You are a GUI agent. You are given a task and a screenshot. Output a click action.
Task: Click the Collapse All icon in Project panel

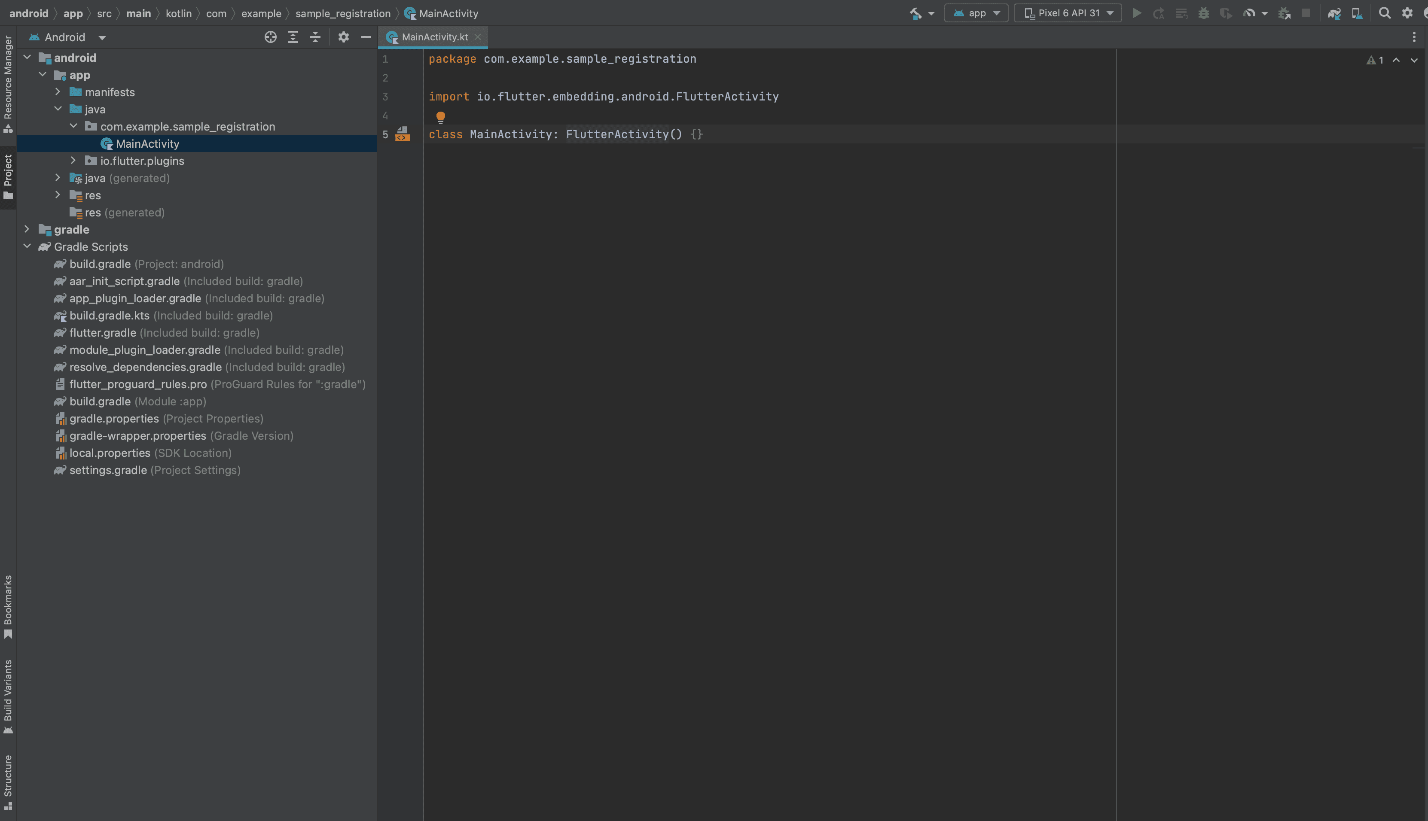click(315, 37)
